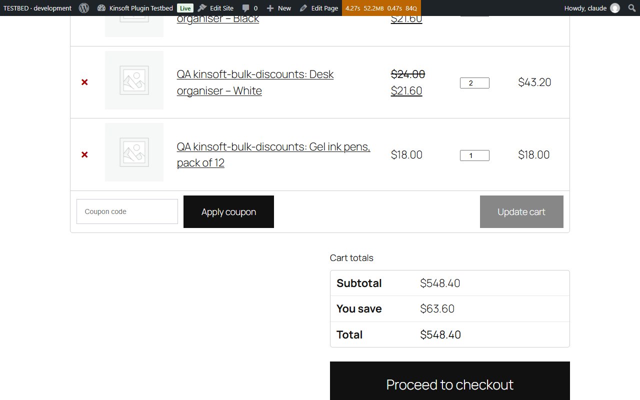Open Gel ink pens, pack of 12 link
Screen dimensions: 640x400
pyautogui.click(x=273, y=154)
